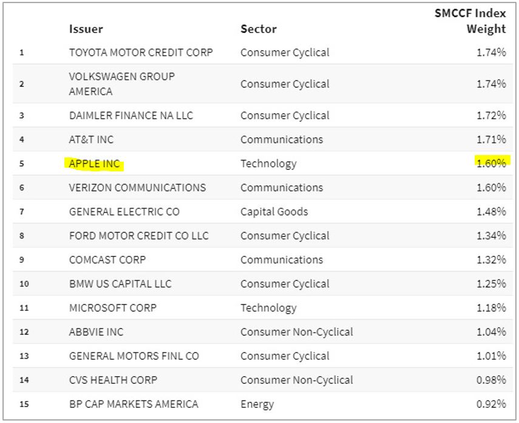Click the GENERAL ELECTRIC CO issuer
This screenshot has height=423, width=519.
(124, 211)
